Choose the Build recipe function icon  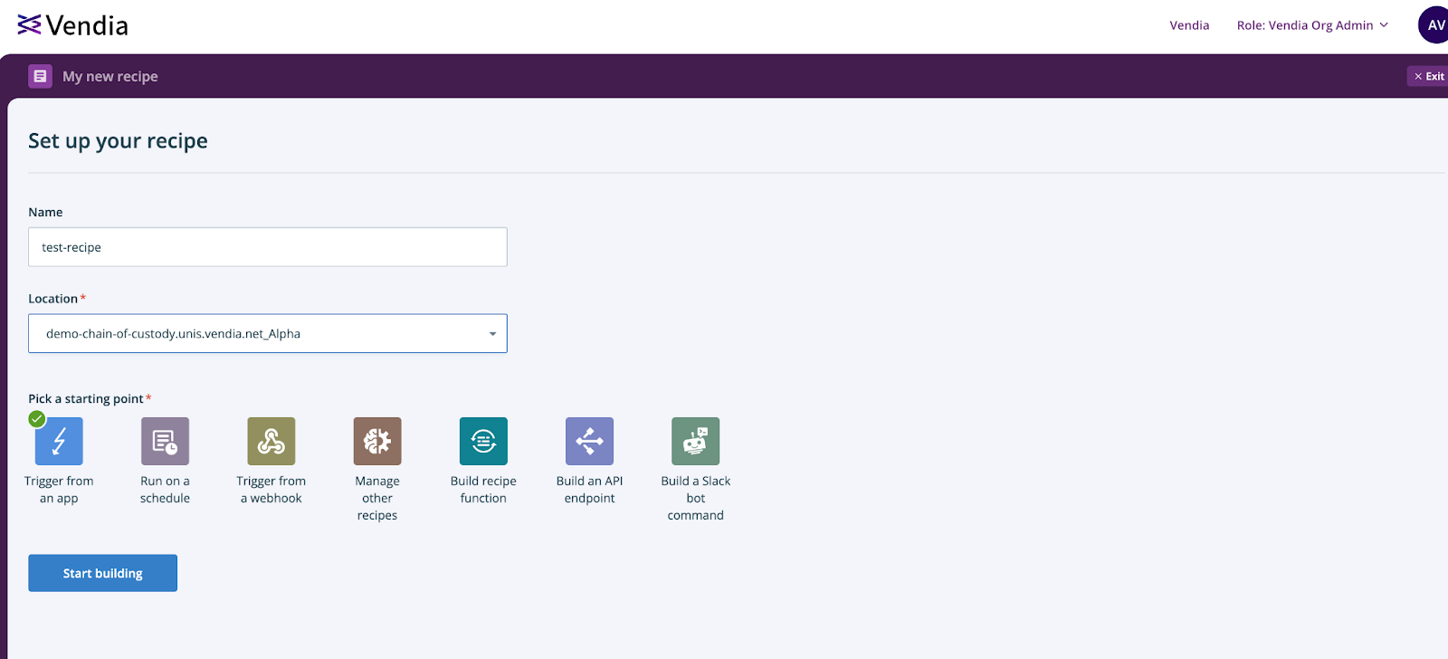click(483, 441)
